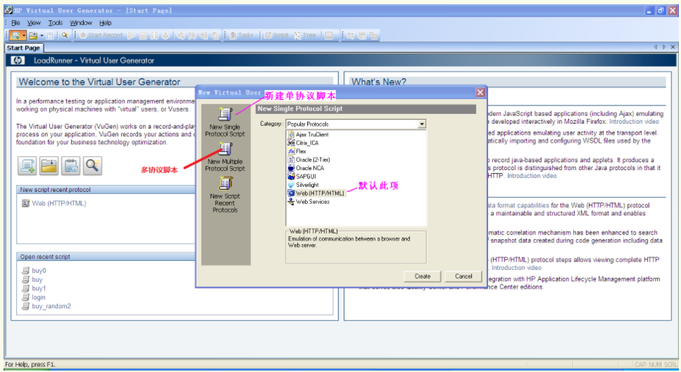The image size is (681, 372).
Task: Click the large New Script icon on Welcome pane
Action: pyautogui.click(x=27, y=166)
